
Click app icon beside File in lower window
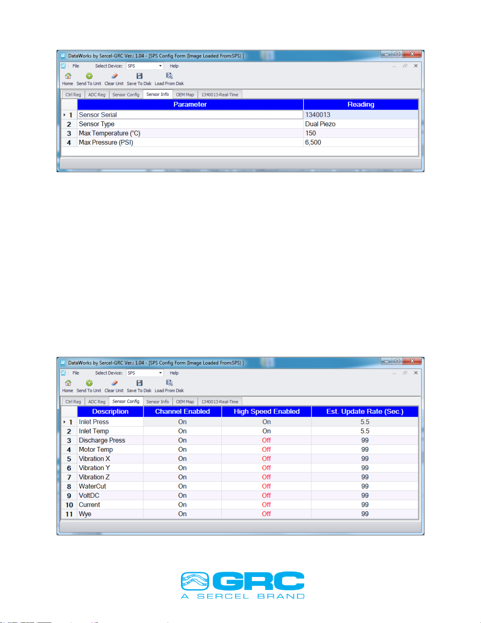click(63, 373)
